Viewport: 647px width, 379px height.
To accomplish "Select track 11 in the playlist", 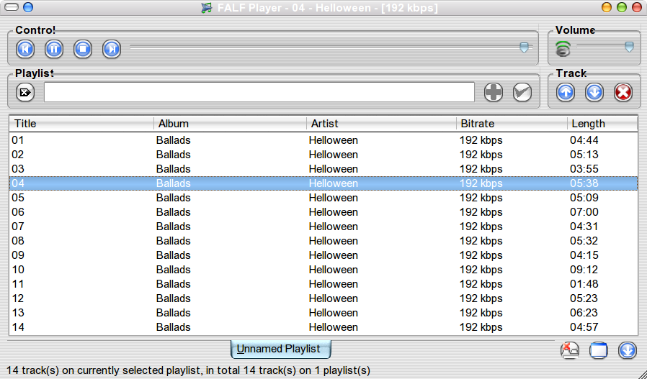I will point(323,284).
